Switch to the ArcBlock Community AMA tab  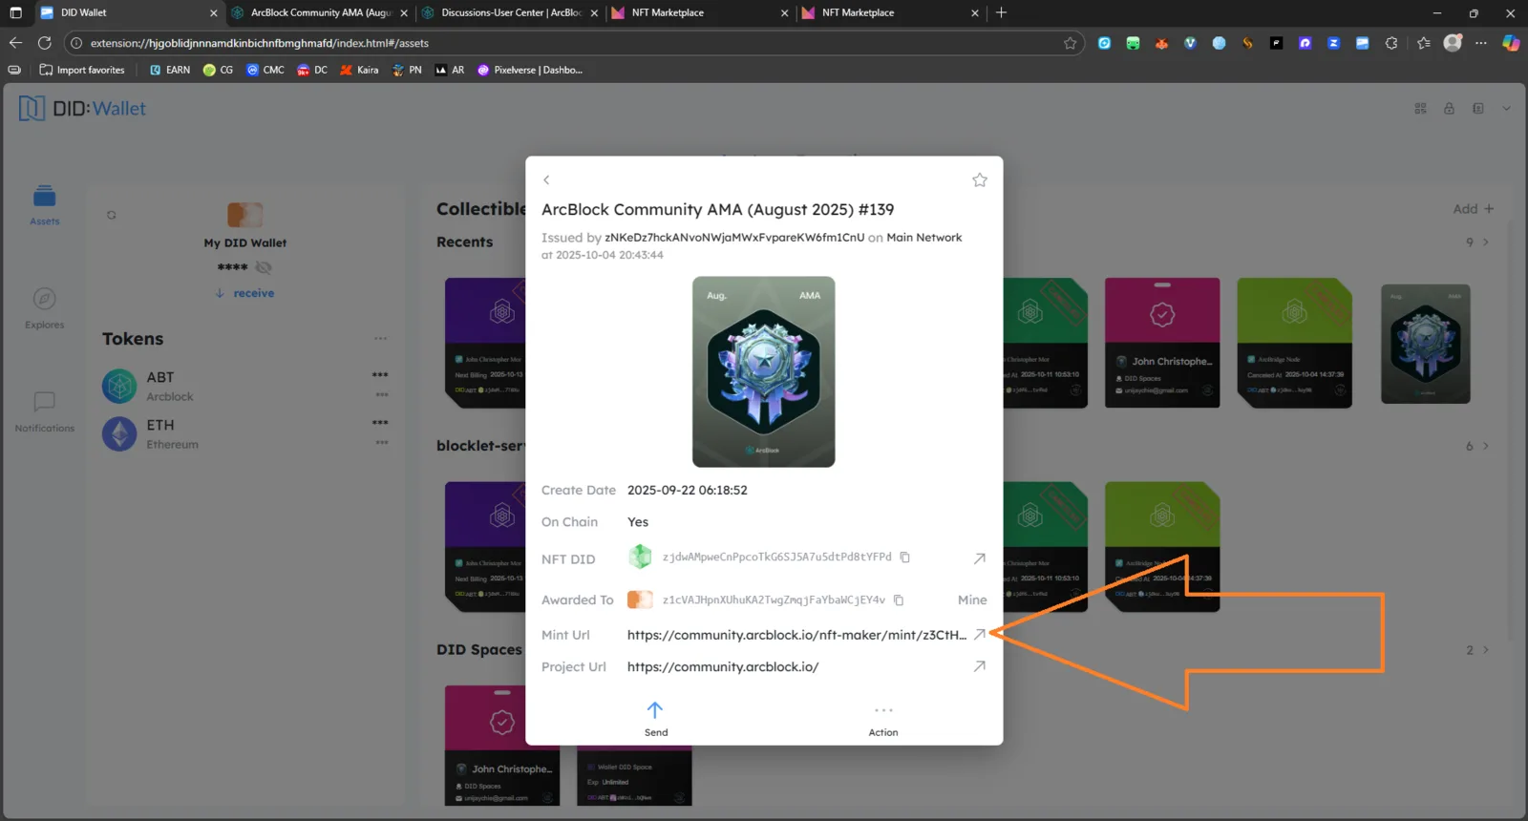[x=319, y=13]
